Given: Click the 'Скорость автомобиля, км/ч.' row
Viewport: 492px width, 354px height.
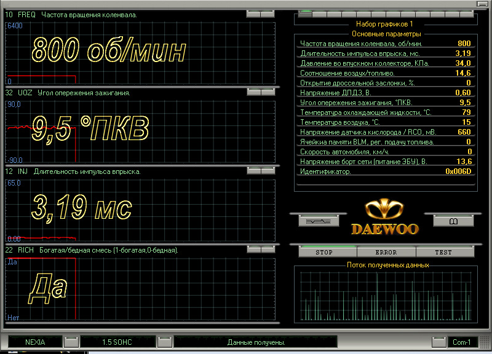Looking at the screenshot, I should coord(386,152).
